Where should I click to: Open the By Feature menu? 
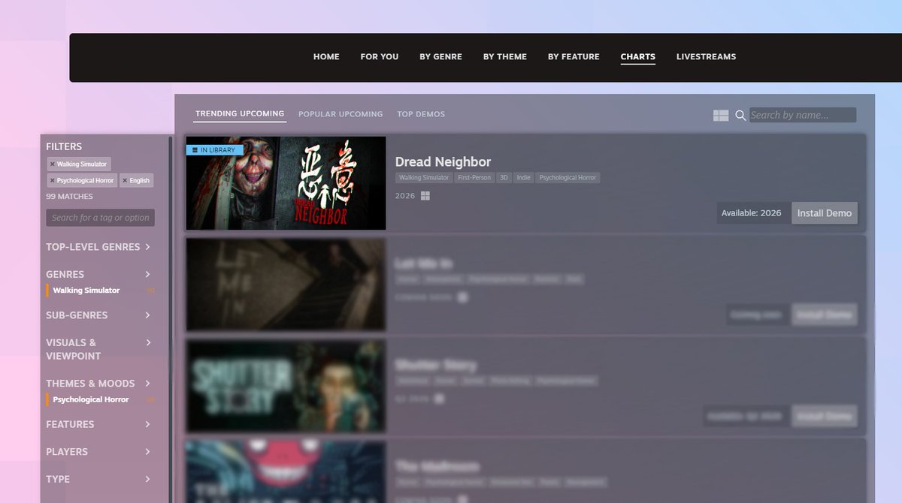[x=574, y=57]
